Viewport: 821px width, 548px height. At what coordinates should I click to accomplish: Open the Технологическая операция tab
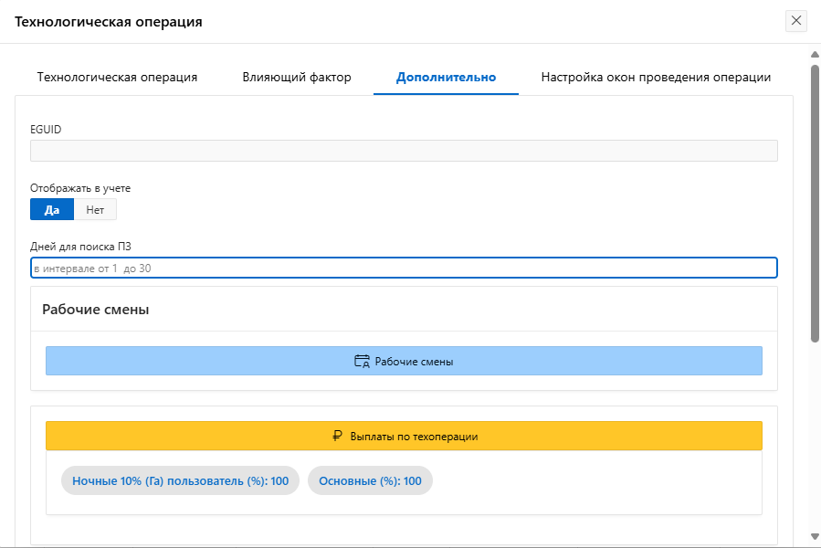click(117, 78)
